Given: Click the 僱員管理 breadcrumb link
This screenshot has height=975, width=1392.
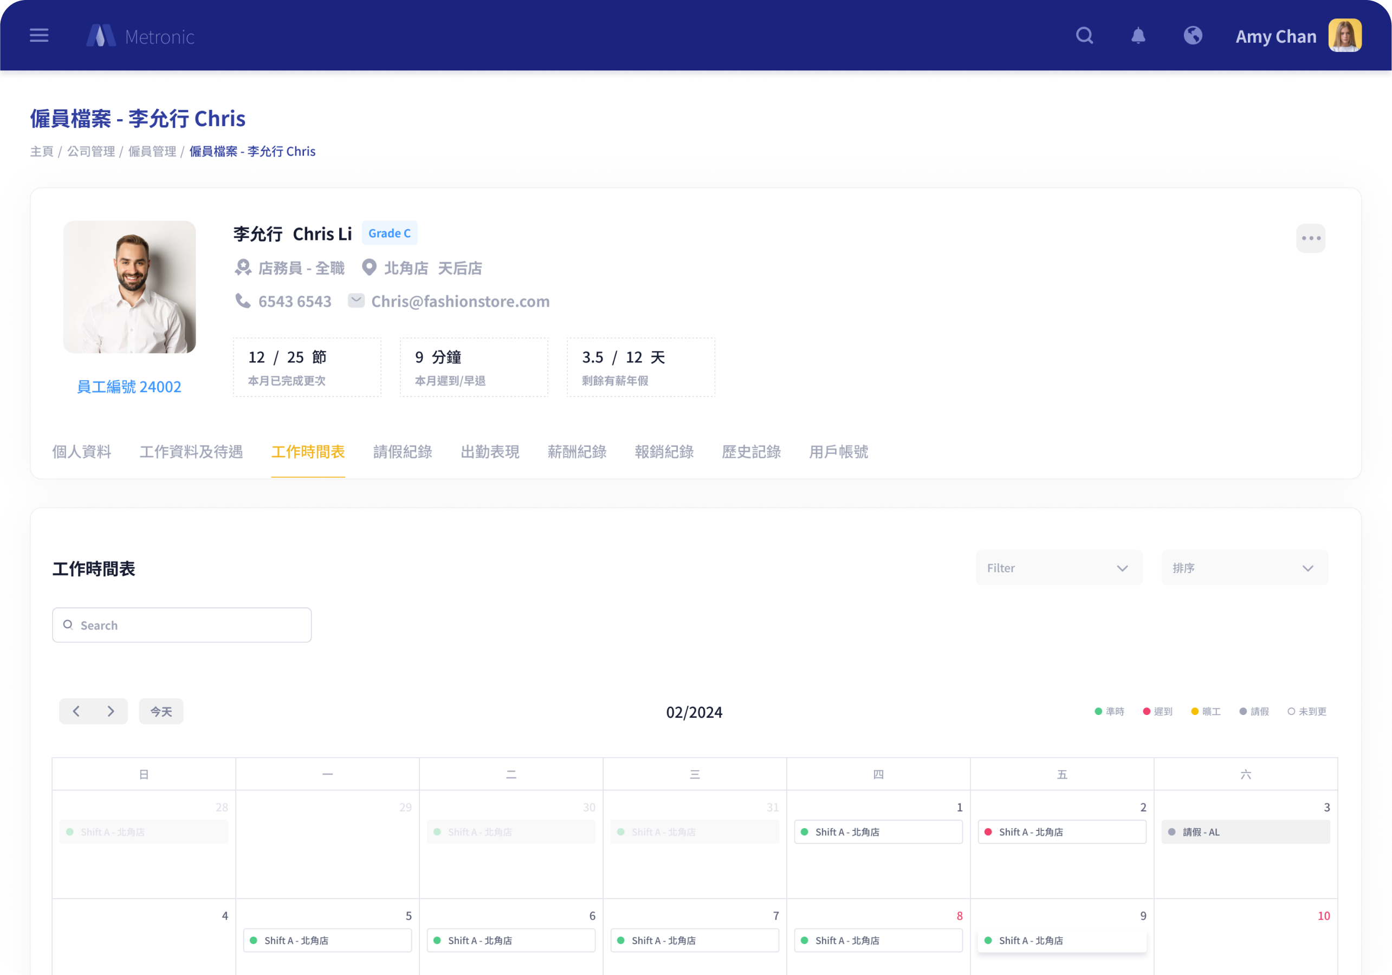Looking at the screenshot, I should (x=152, y=152).
